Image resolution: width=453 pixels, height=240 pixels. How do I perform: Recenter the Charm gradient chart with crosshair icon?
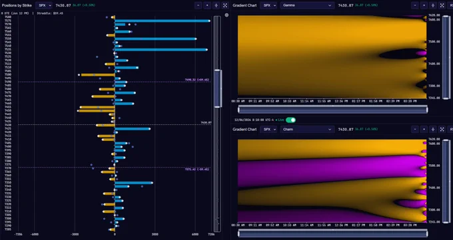point(433,130)
